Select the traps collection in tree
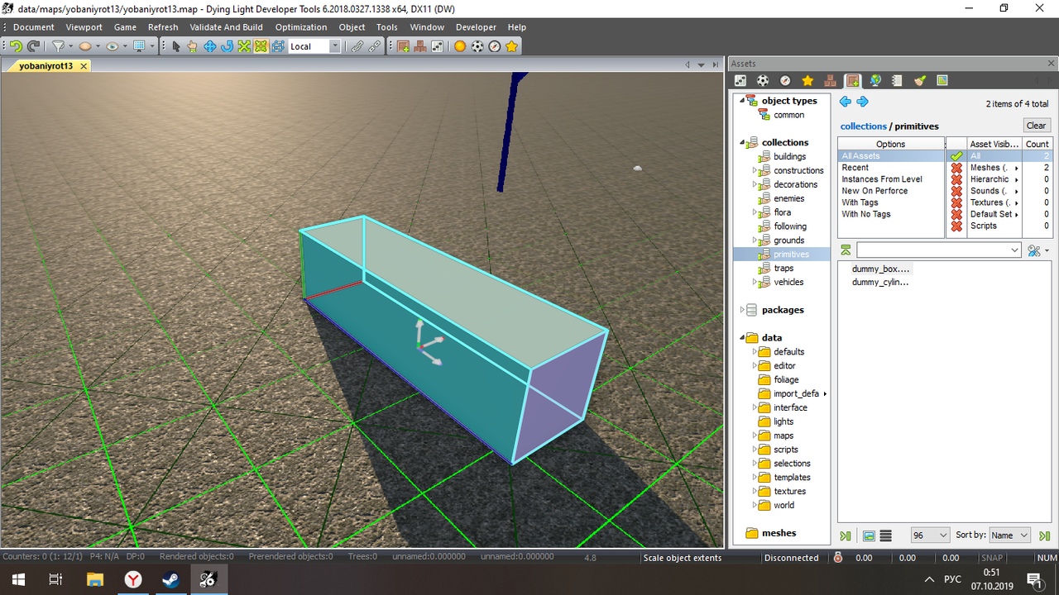The width and height of the screenshot is (1059, 595). [783, 268]
